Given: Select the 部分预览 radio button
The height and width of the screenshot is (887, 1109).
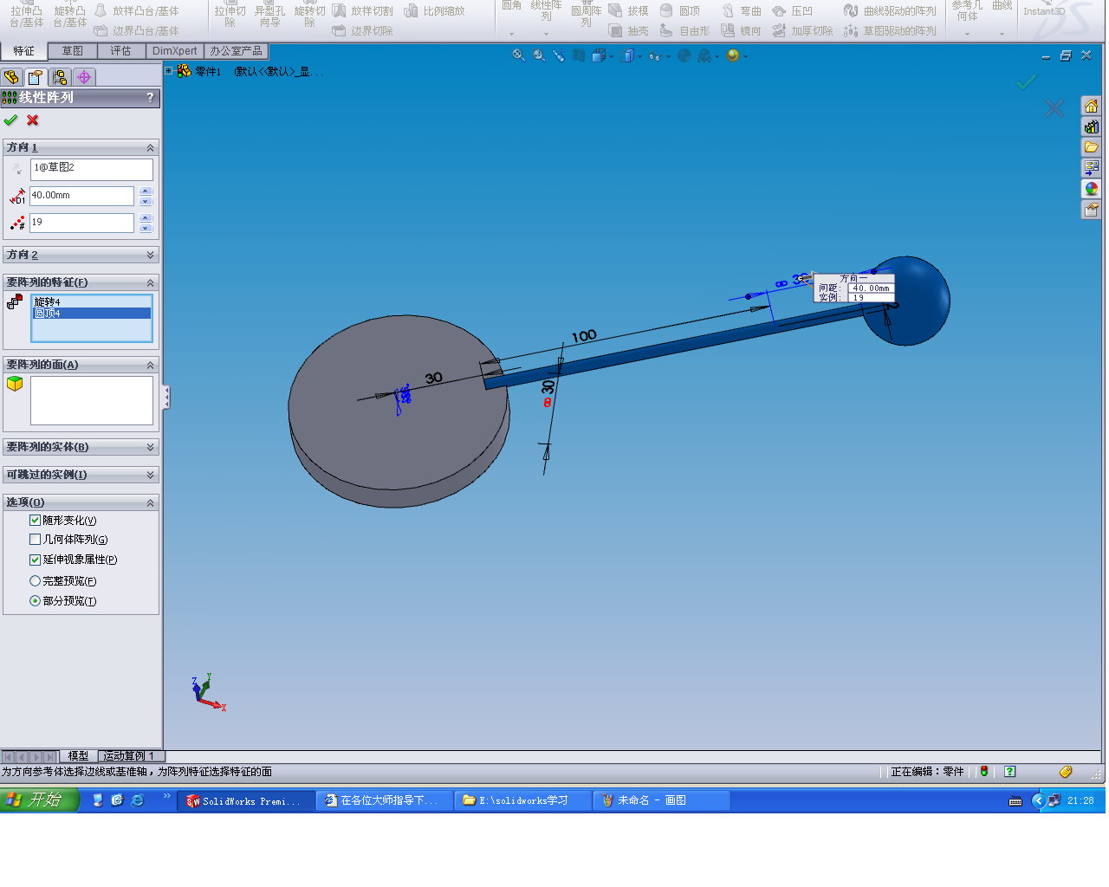Looking at the screenshot, I should tap(36, 601).
